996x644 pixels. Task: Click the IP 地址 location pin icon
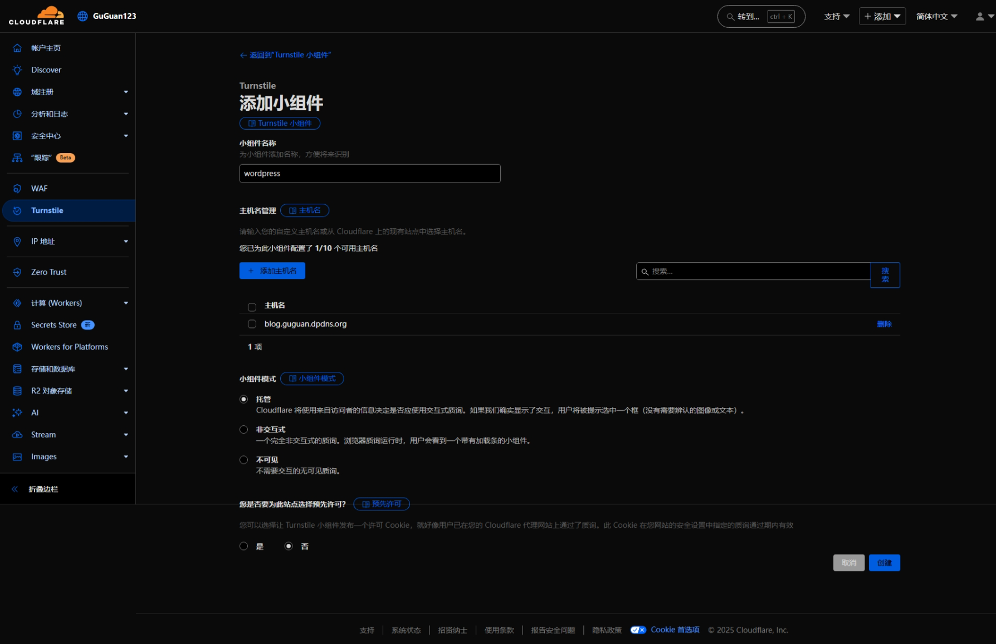tap(17, 242)
